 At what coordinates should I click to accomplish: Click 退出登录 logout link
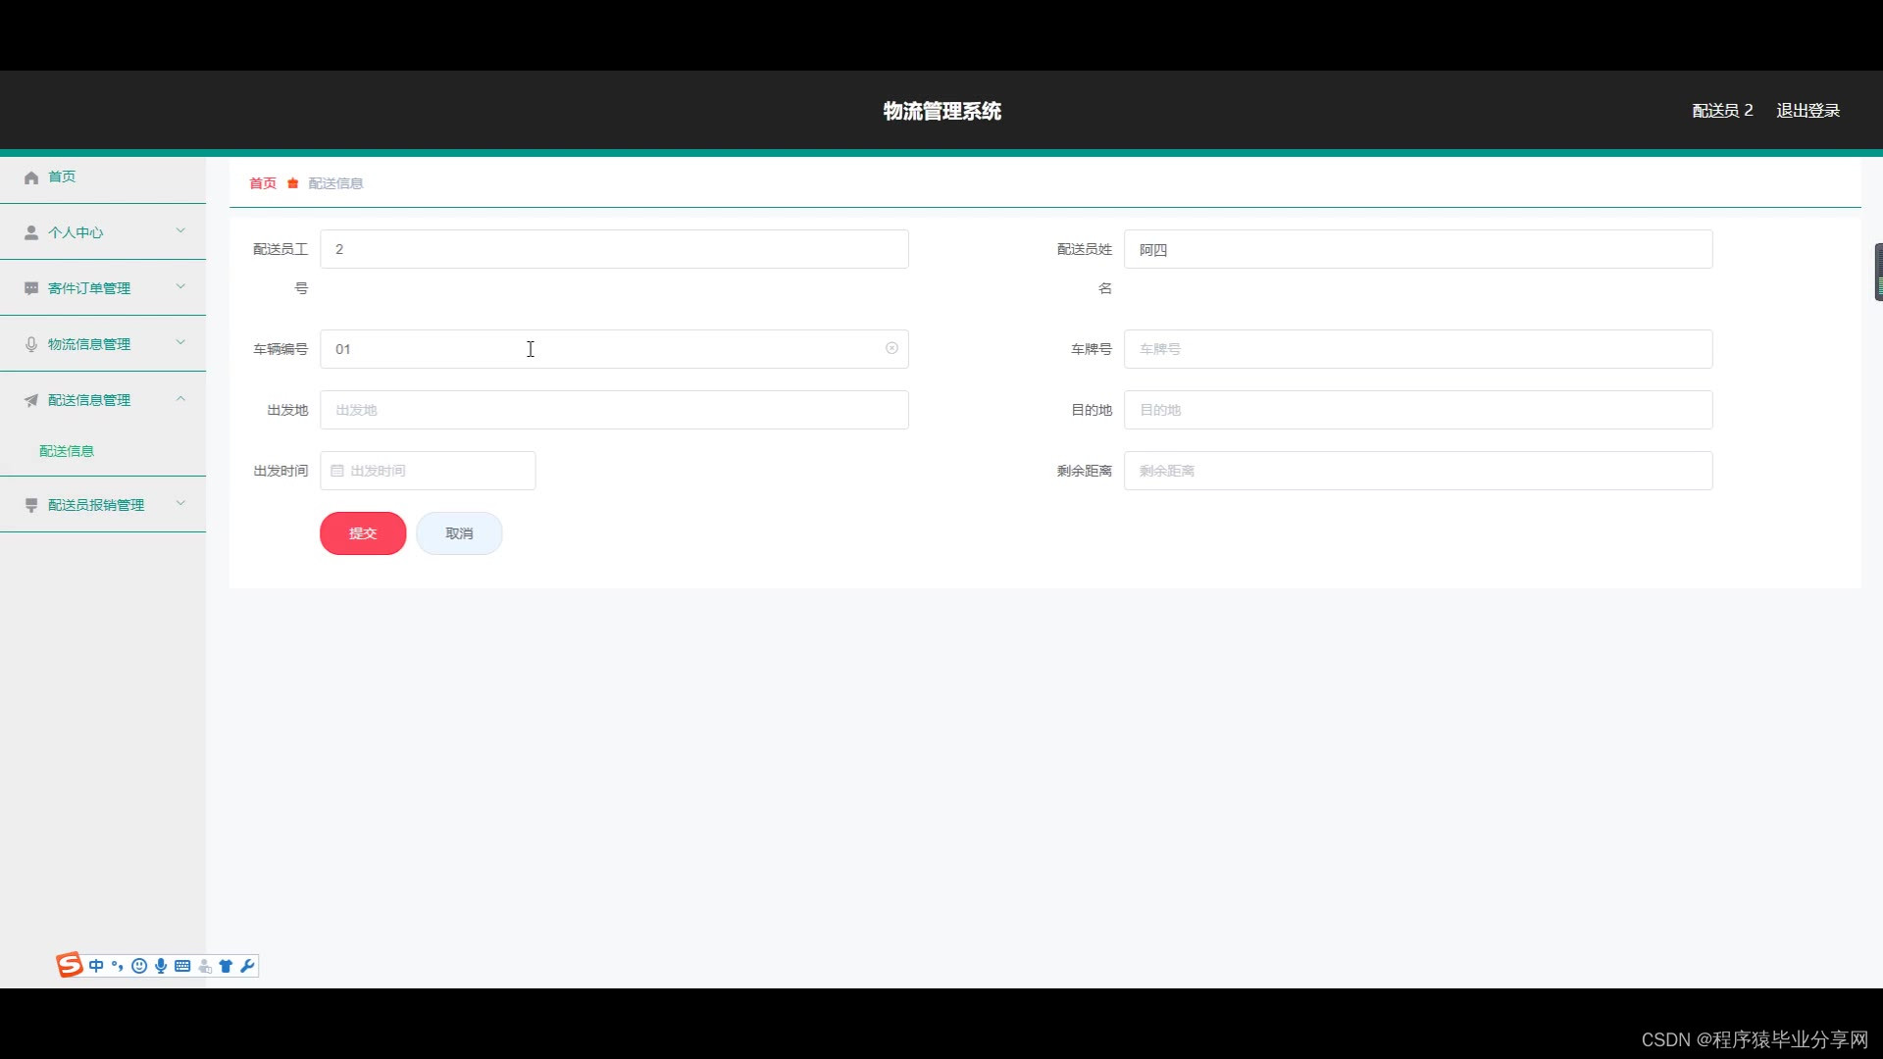coord(1807,111)
